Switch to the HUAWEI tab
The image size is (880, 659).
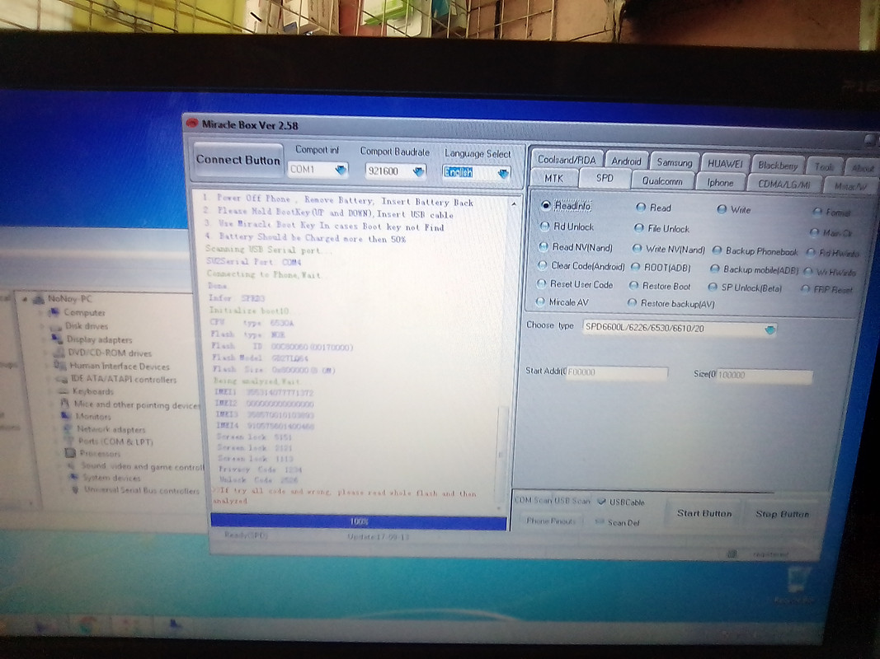[x=725, y=164]
